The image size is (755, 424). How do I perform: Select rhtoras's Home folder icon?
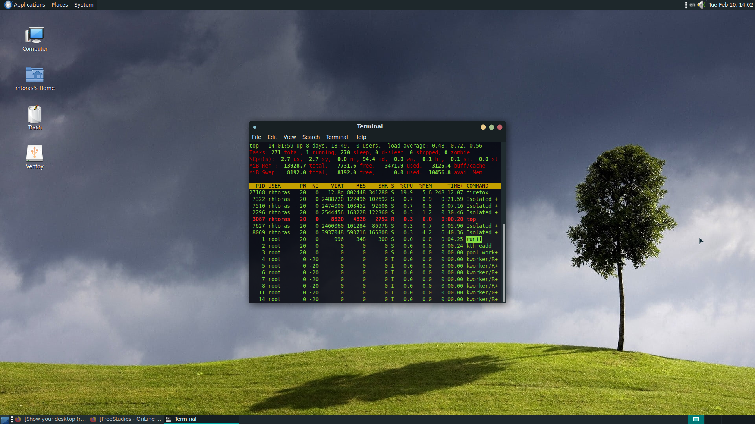pos(35,75)
